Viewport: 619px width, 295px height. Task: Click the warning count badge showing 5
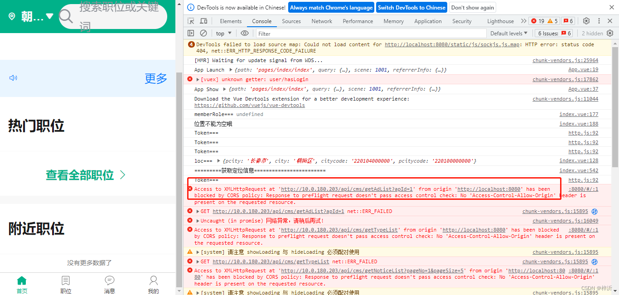[x=552, y=21]
